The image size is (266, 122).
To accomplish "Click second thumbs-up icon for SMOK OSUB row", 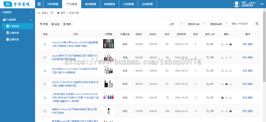I will pos(226,84).
